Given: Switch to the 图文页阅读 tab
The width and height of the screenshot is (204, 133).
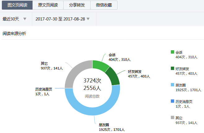Looking at the screenshot, I should tap(17, 5).
